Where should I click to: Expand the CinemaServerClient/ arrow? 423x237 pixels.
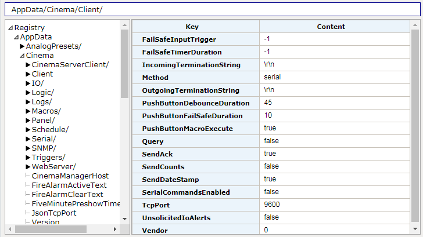pos(28,65)
